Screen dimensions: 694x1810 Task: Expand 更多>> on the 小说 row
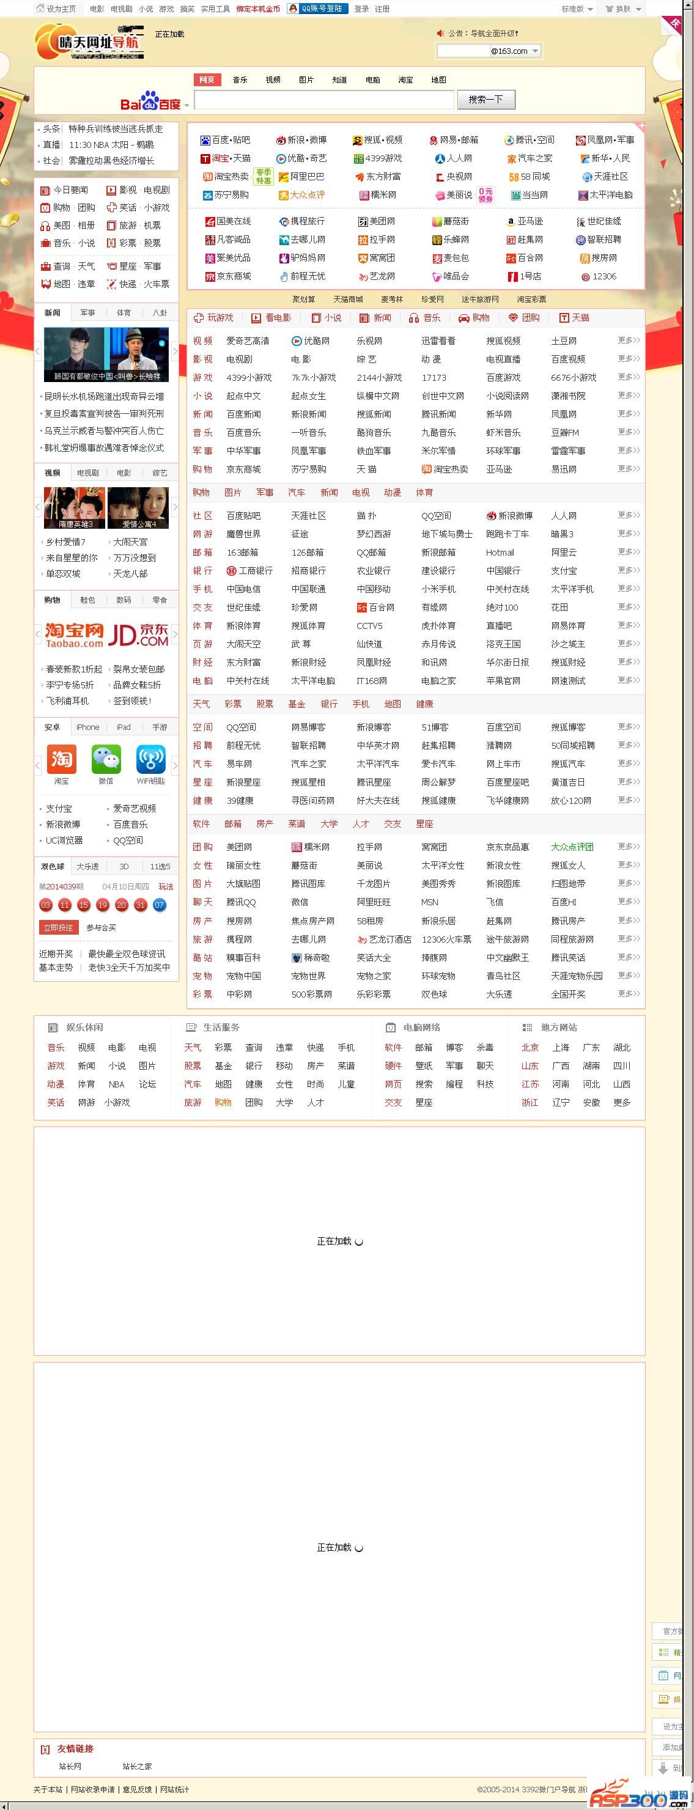tap(629, 395)
